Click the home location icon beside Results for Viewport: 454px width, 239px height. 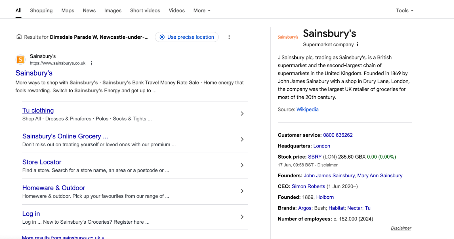pyautogui.click(x=19, y=37)
